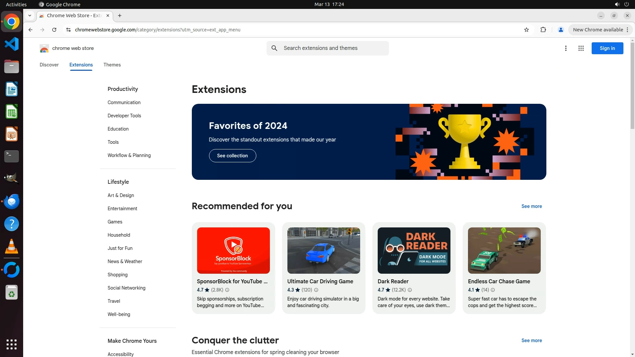The image size is (635, 357).
Task: Switch to the Themes tab
Action: click(112, 65)
